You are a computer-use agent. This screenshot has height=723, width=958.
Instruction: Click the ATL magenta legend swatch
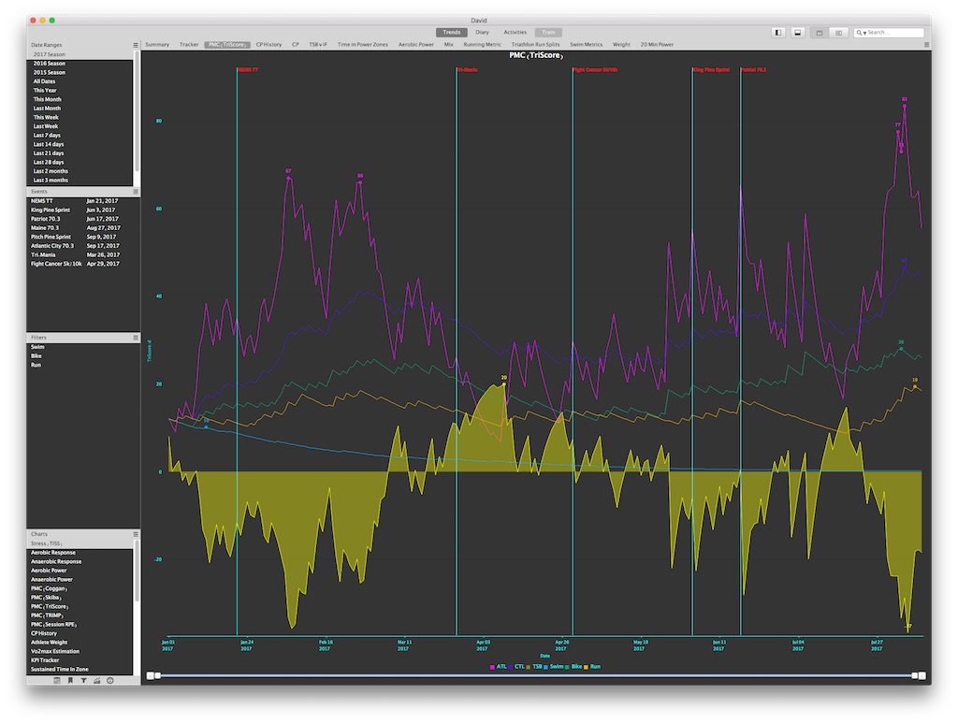coord(492,667)
